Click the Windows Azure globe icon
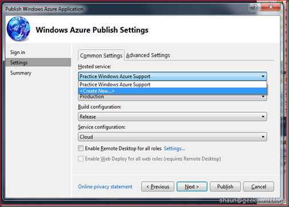Screen dimensions: 289x207 (x=18, y=29)
